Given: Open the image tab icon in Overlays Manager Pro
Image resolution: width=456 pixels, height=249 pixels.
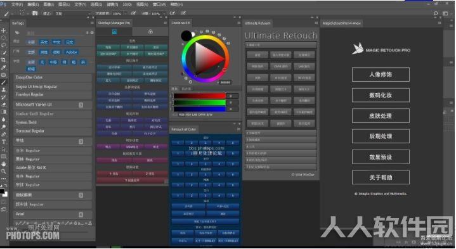Looking at the screenshot, I should [114, 32].
